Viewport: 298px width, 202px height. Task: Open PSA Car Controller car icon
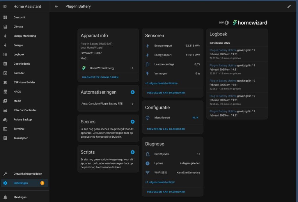click(5, 110)
